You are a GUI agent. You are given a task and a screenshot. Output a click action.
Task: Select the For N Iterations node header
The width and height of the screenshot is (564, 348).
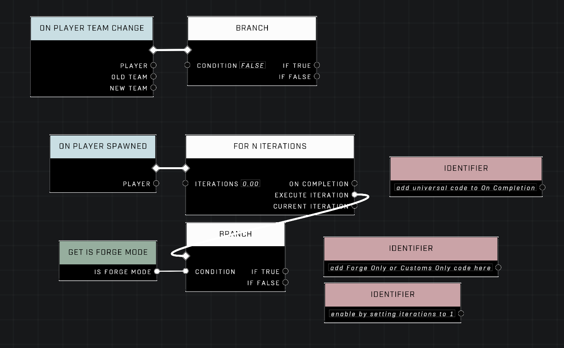pyautogui.click(x=270, y=146)
